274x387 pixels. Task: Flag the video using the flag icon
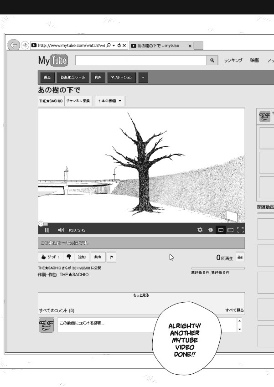112,257
